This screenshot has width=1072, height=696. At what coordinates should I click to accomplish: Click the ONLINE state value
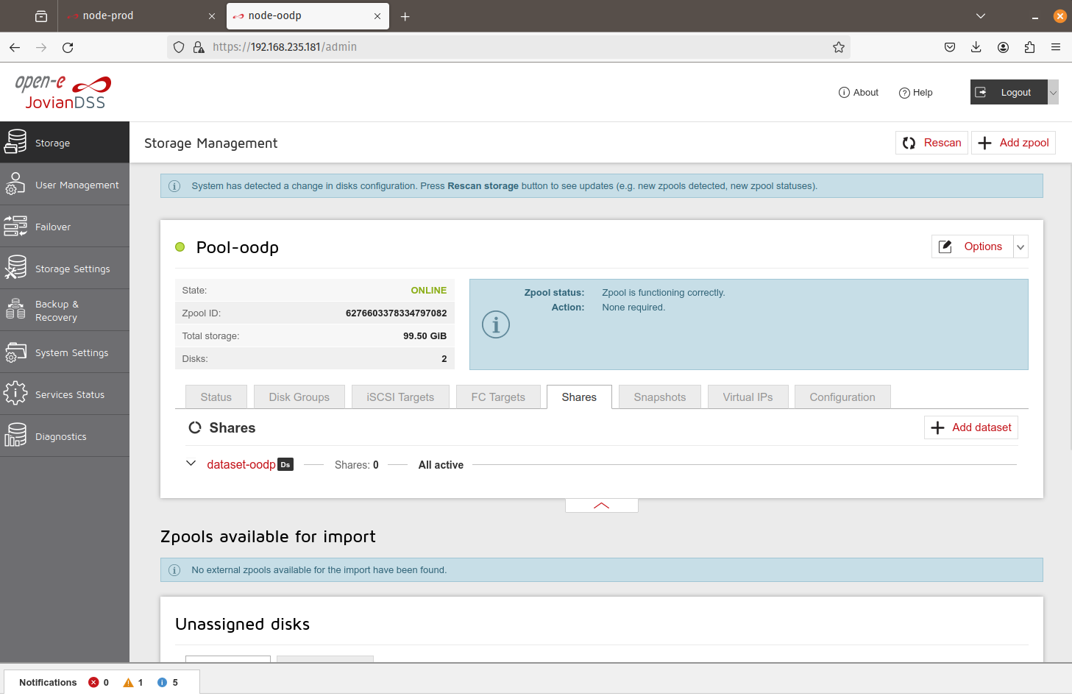click(429, 291)
